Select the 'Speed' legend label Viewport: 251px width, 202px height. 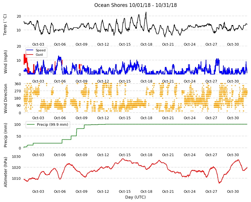click(40, 50)
